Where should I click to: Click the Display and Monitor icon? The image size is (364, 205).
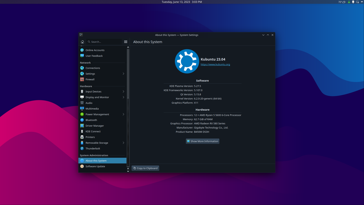click(82, 97)
